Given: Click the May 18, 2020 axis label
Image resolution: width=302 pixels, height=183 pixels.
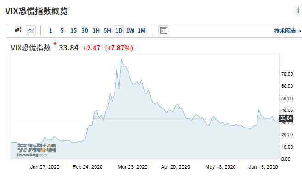Looking at the screenshot, I should [x=220, y=167].
